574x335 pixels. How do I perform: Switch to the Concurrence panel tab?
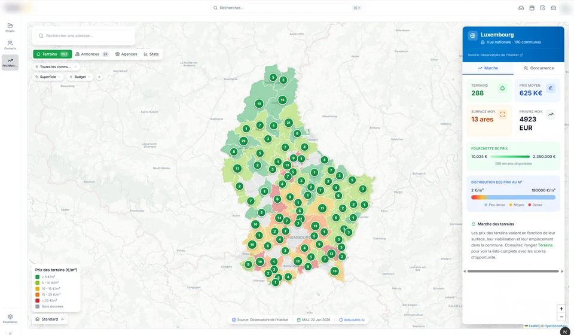[539, 68]
